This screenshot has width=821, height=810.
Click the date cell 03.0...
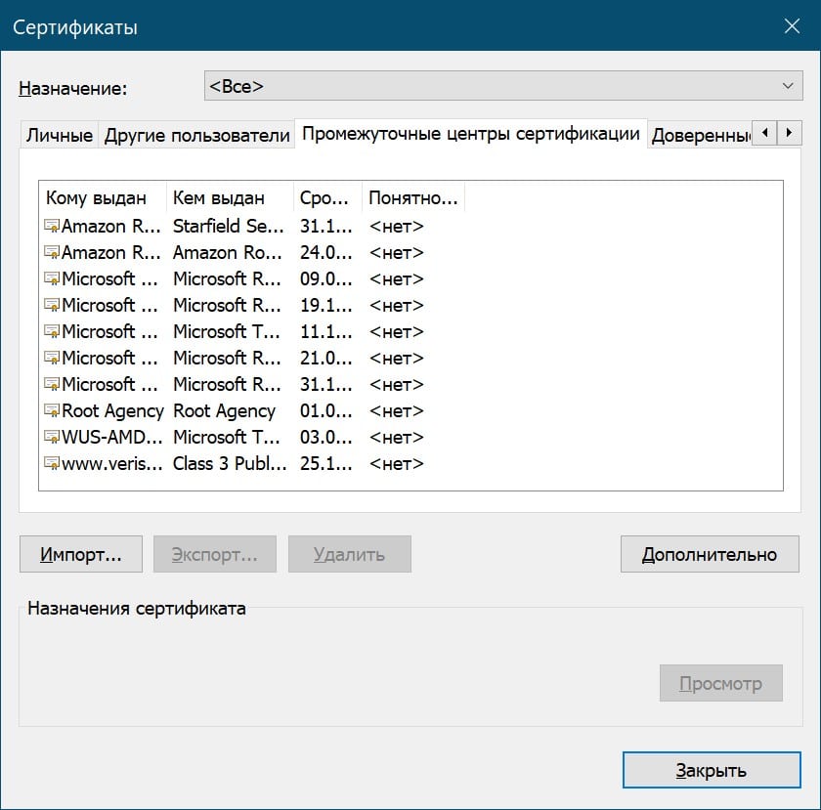[325, 437]
